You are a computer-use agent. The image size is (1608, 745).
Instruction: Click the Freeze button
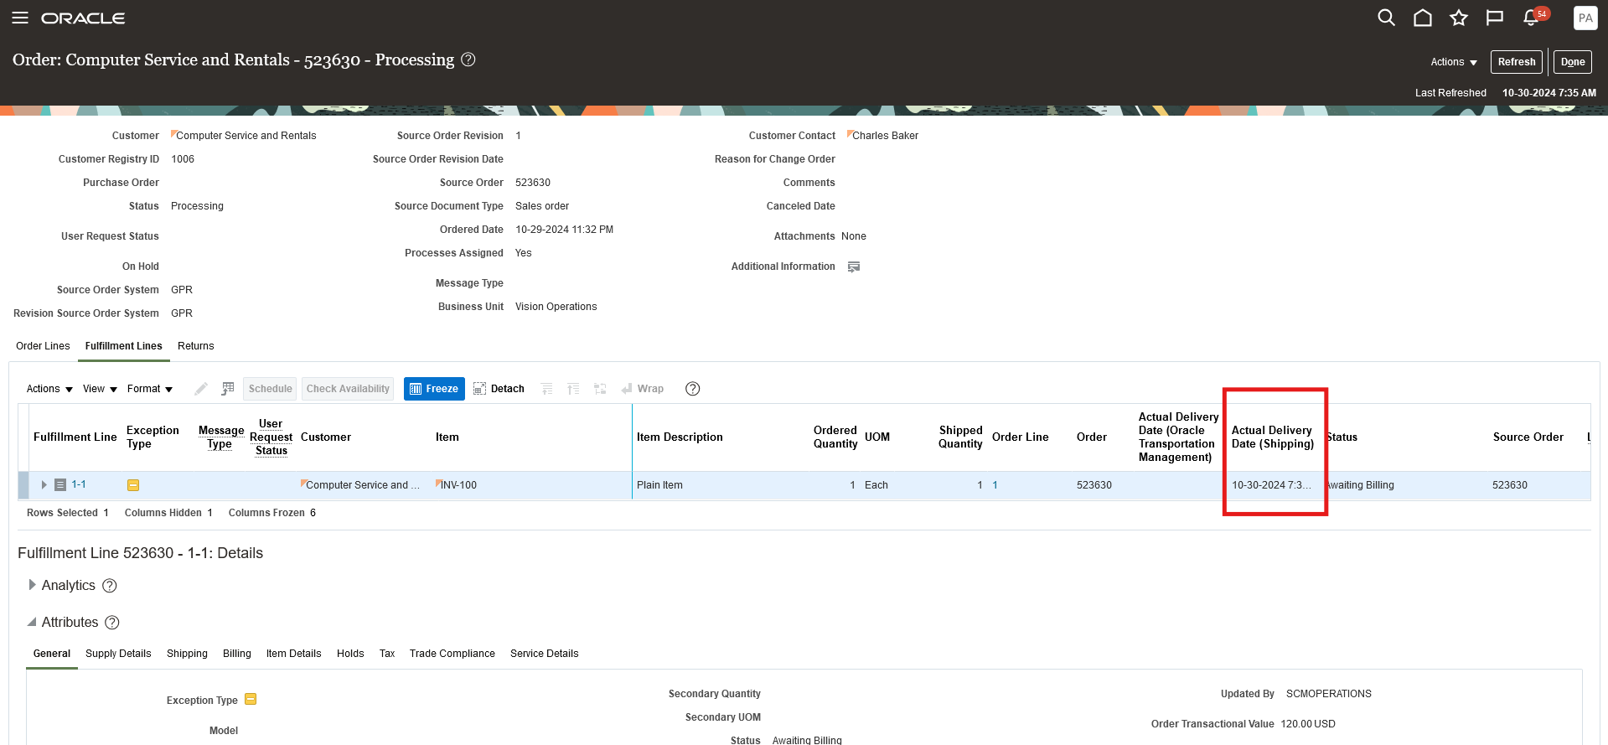point(434,389)
